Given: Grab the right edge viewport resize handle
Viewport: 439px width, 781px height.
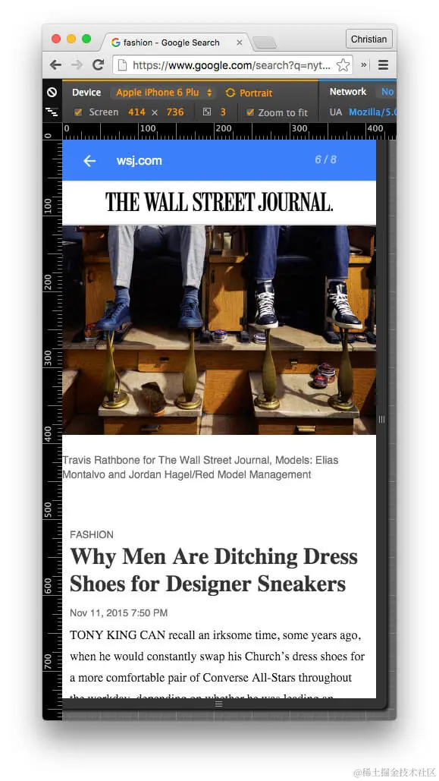Looking at the screenshot, I should (x=381, y=420).
